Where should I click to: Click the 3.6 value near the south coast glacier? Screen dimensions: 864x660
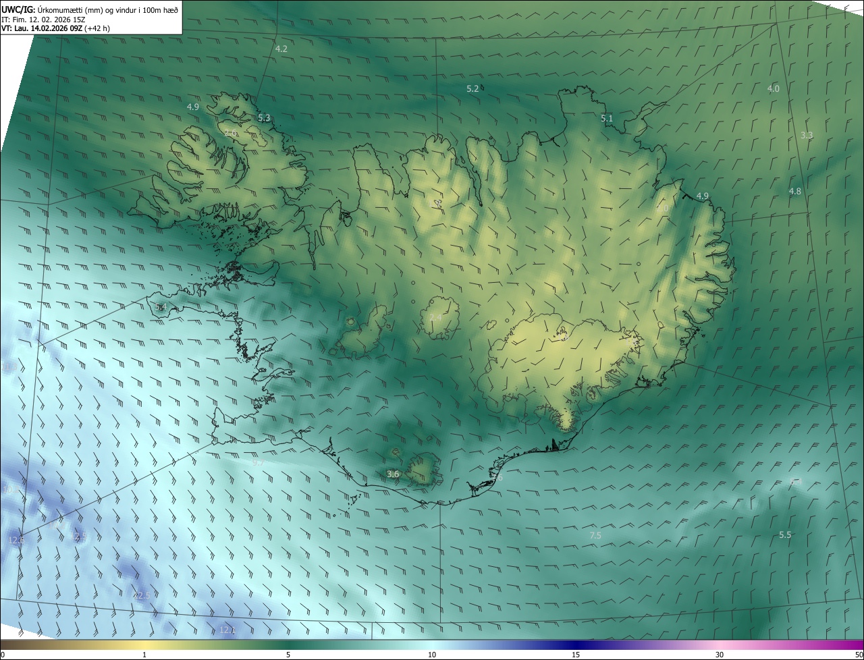click(x=393, y=474)
